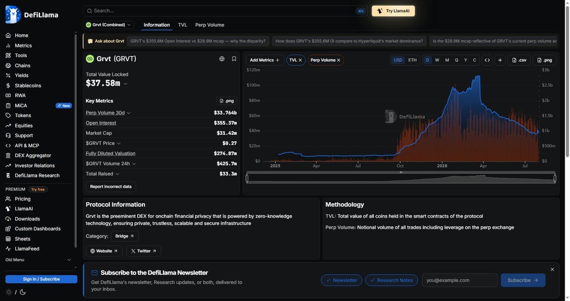Click the LlamaFeed pulse icon
This screenshot has height=301, width=570.
point(8,249)
